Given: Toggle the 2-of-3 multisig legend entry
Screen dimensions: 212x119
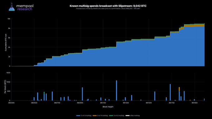Looking at the screenshot, I should tap(84, 116).
